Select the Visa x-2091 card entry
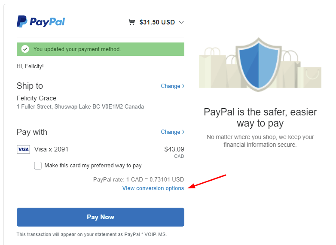 coord(51,149)
